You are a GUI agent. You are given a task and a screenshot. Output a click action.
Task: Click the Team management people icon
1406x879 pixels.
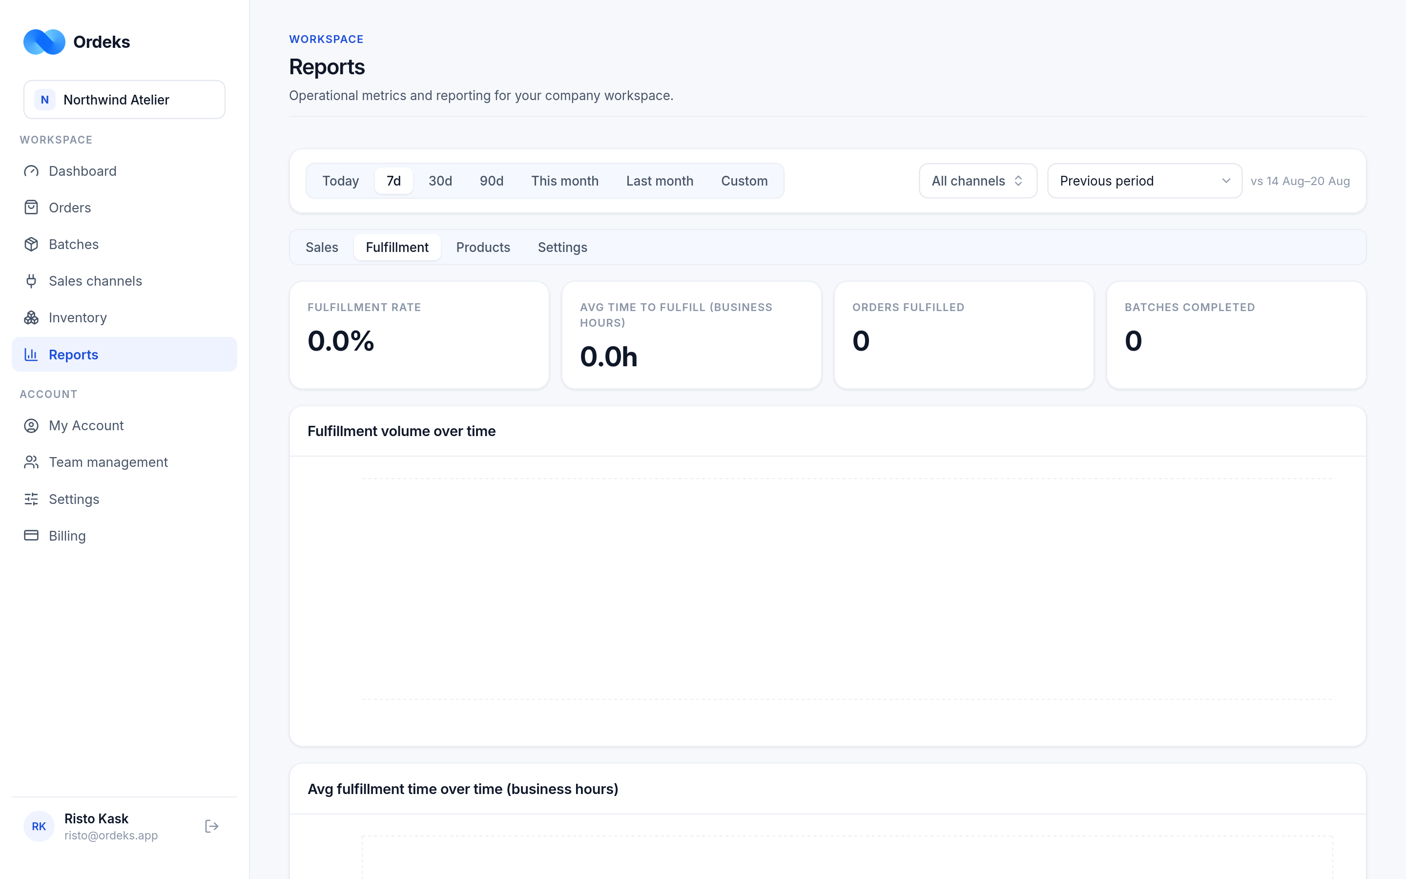(x=31, y=462)
